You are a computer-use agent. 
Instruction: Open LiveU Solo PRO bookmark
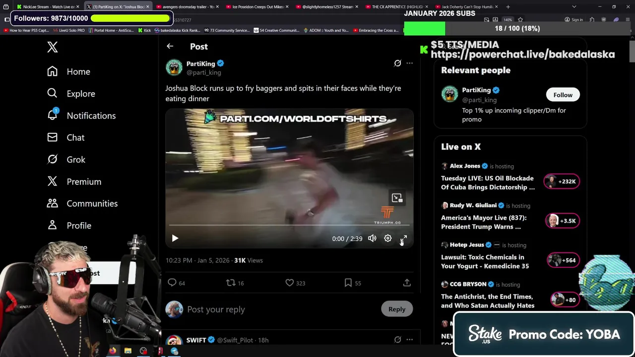point(68,30)
